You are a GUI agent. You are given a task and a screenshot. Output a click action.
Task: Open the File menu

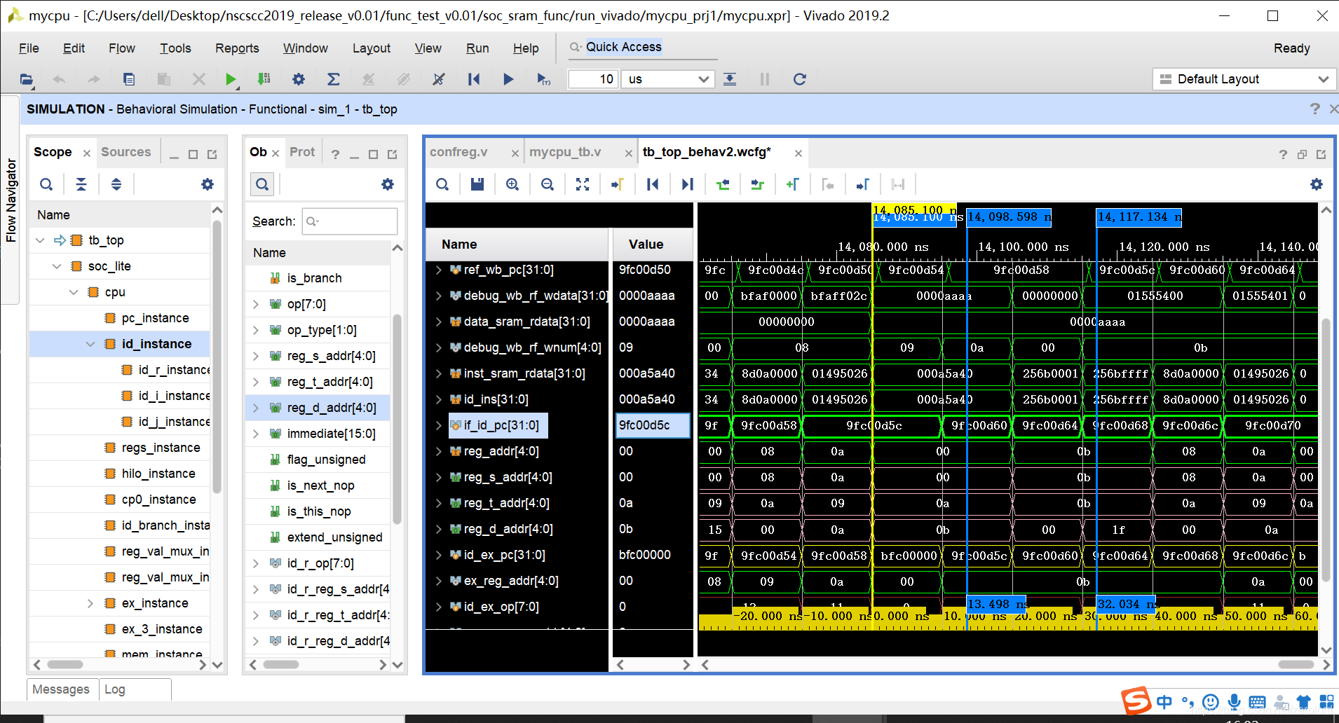pos(29,48)
